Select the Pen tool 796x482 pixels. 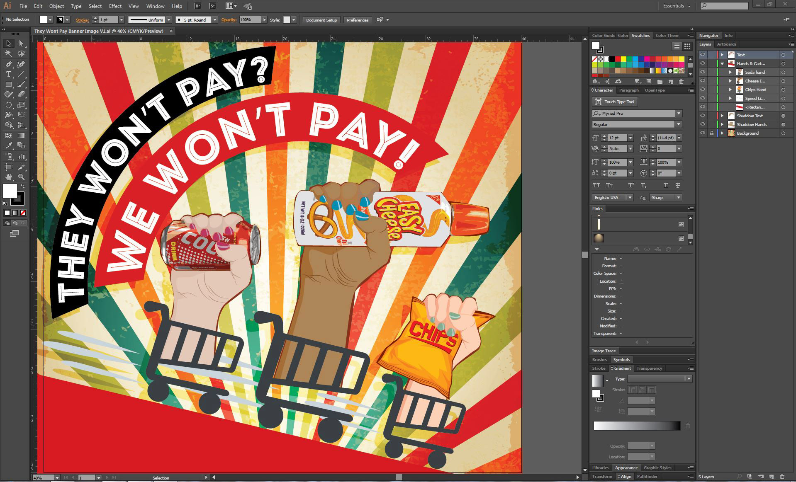[x=9, y=64]
